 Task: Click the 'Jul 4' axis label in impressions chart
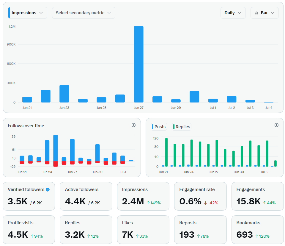[x=269, y=108]
